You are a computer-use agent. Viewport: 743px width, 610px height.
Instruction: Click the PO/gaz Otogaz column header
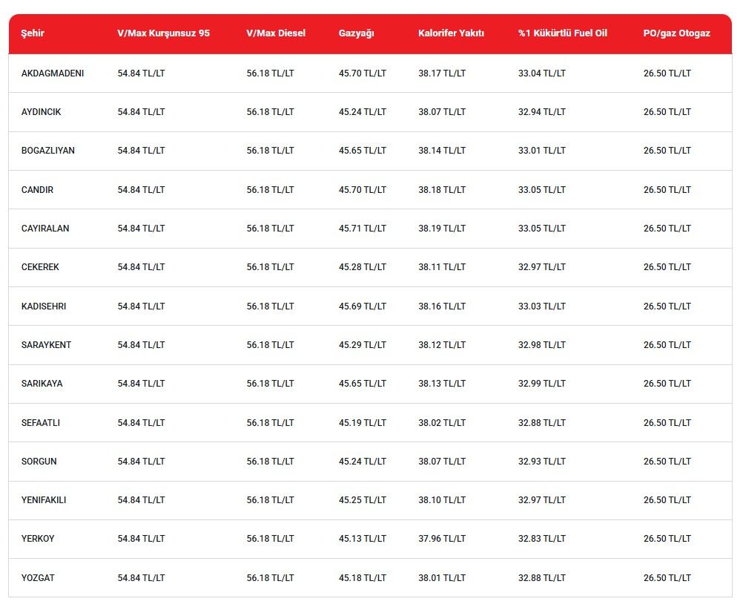[x=676, y=33]
